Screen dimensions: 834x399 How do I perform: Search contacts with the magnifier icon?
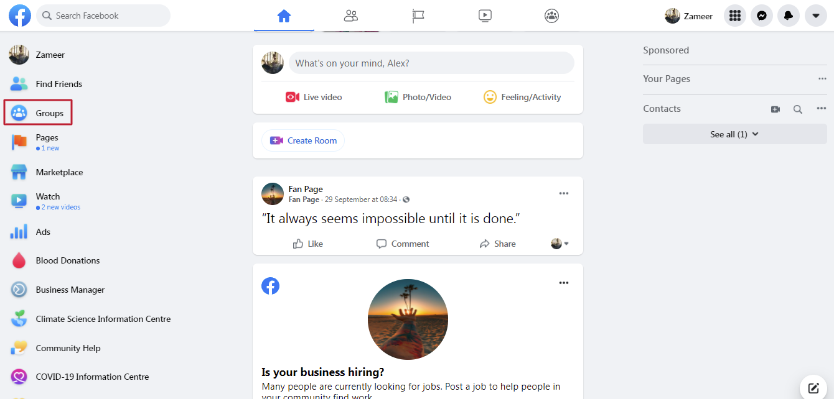point(798,109)
